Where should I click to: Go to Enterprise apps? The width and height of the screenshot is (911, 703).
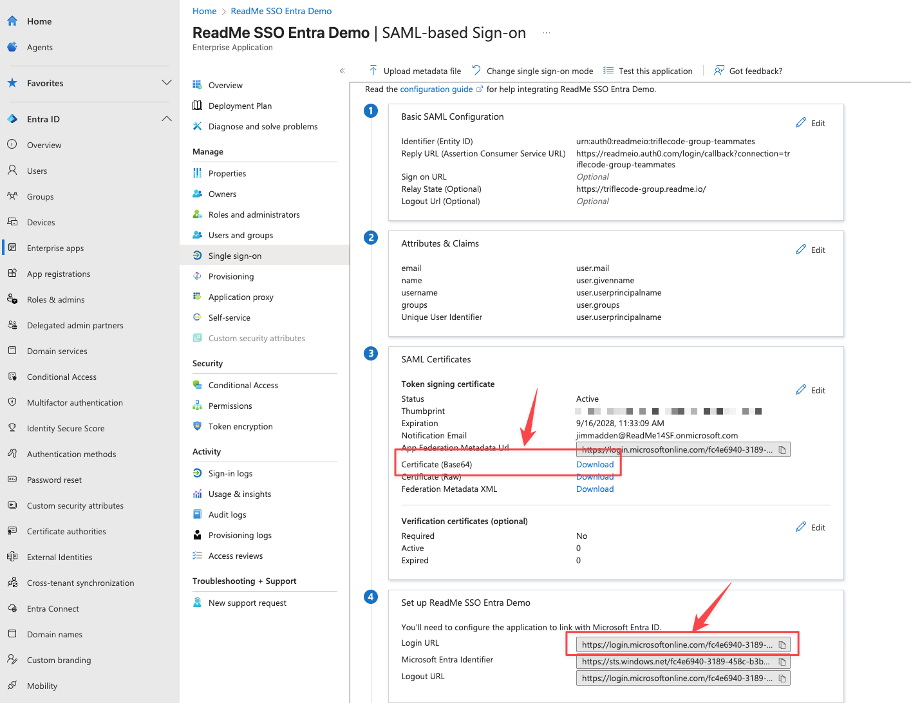point(55,248)
